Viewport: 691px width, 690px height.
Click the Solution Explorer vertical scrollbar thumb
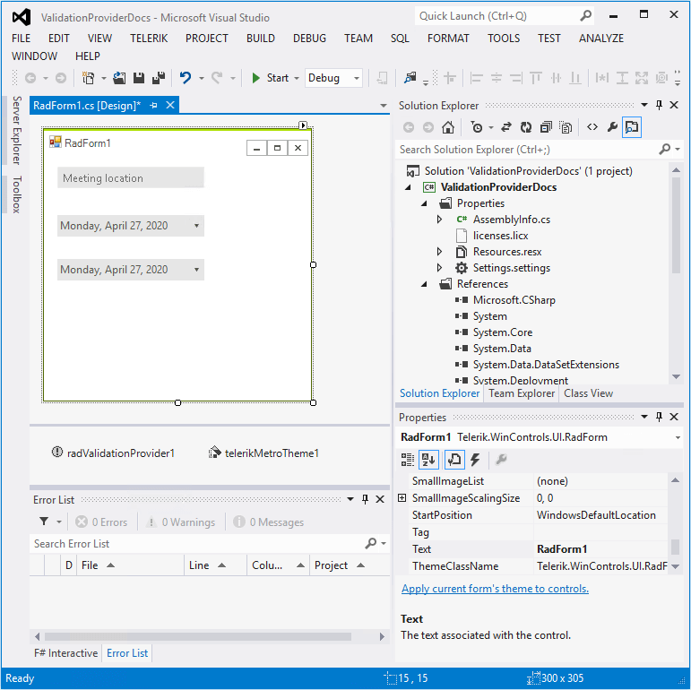click(677, 226)
